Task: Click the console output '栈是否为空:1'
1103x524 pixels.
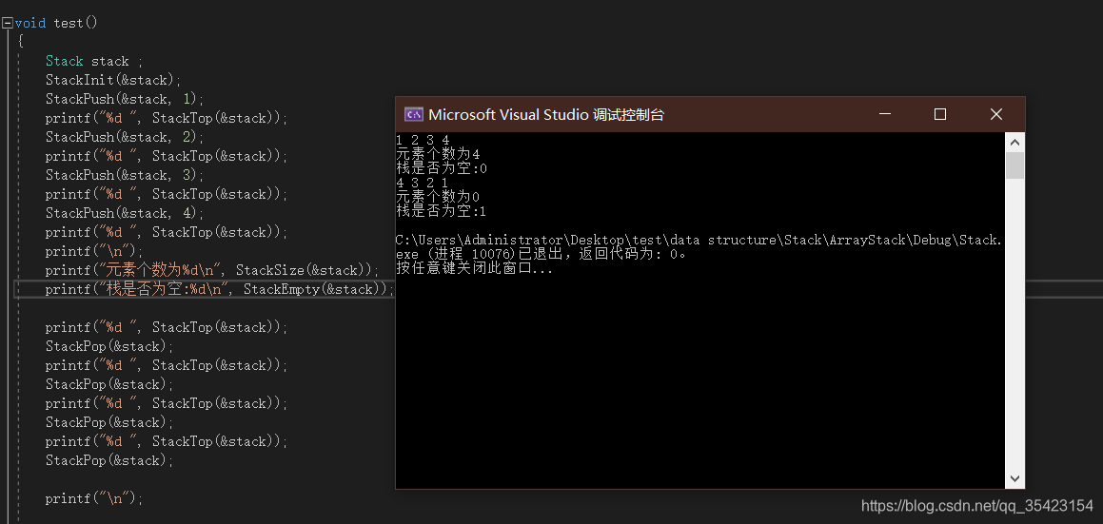Action: pyautogui.click(x=442, y=212)
